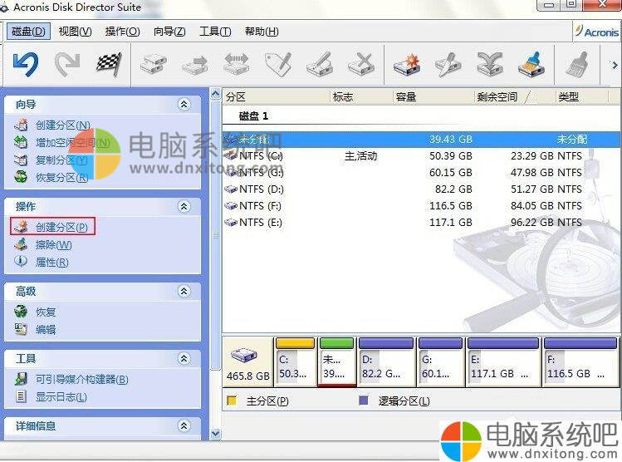Viewport: 622px width, 462px height.
Task: Sort by the 容量 column header
Action: click(433, 97)
